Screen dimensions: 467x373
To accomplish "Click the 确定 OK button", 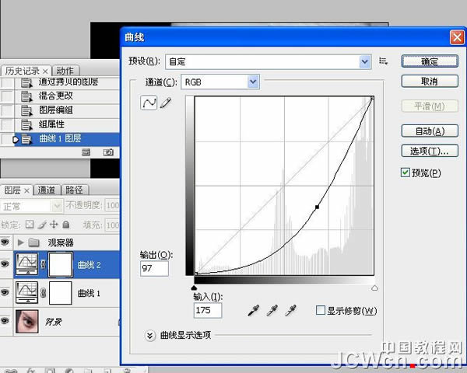I will coord(430,61).
